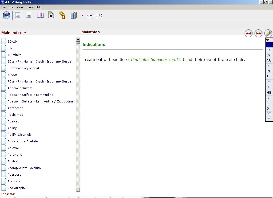Jump to the HS section tab

tap(269, 93)
